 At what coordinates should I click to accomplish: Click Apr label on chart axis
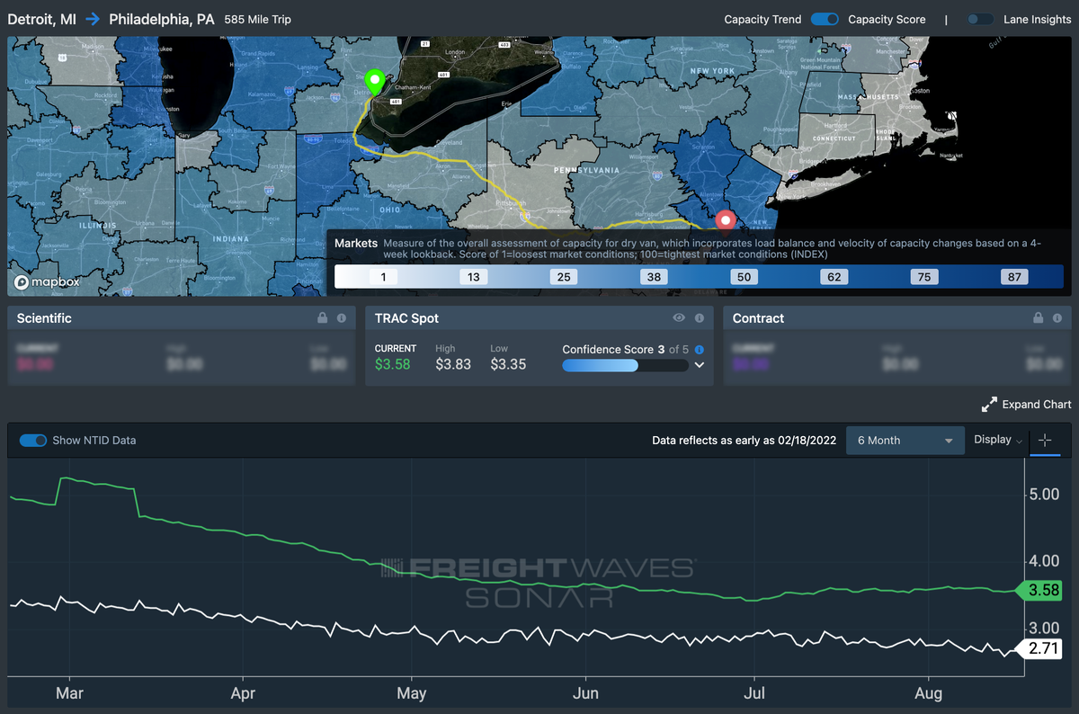tap(243, 693)
